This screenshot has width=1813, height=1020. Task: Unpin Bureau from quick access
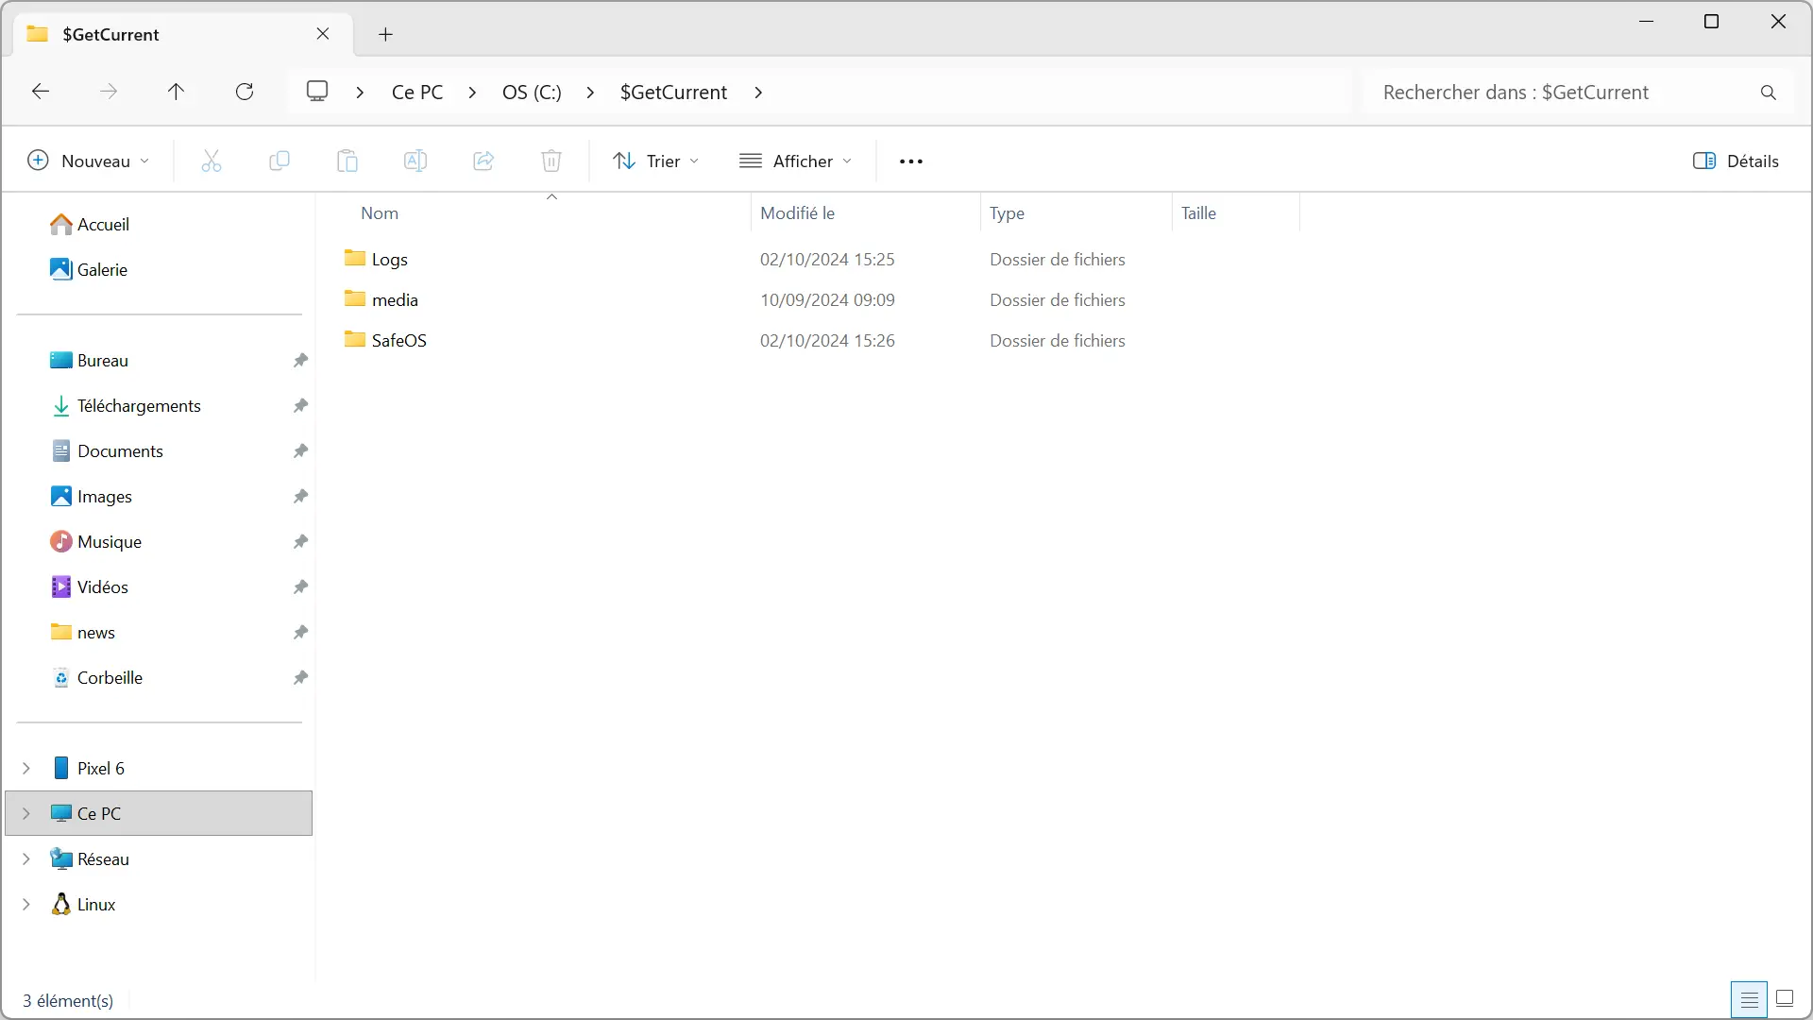point(300,361)
